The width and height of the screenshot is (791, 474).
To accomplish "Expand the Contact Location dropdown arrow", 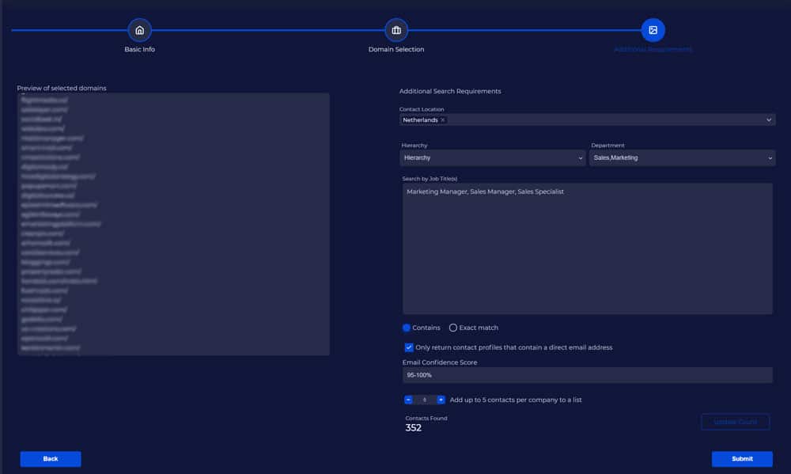I will [x=769, y=120].
